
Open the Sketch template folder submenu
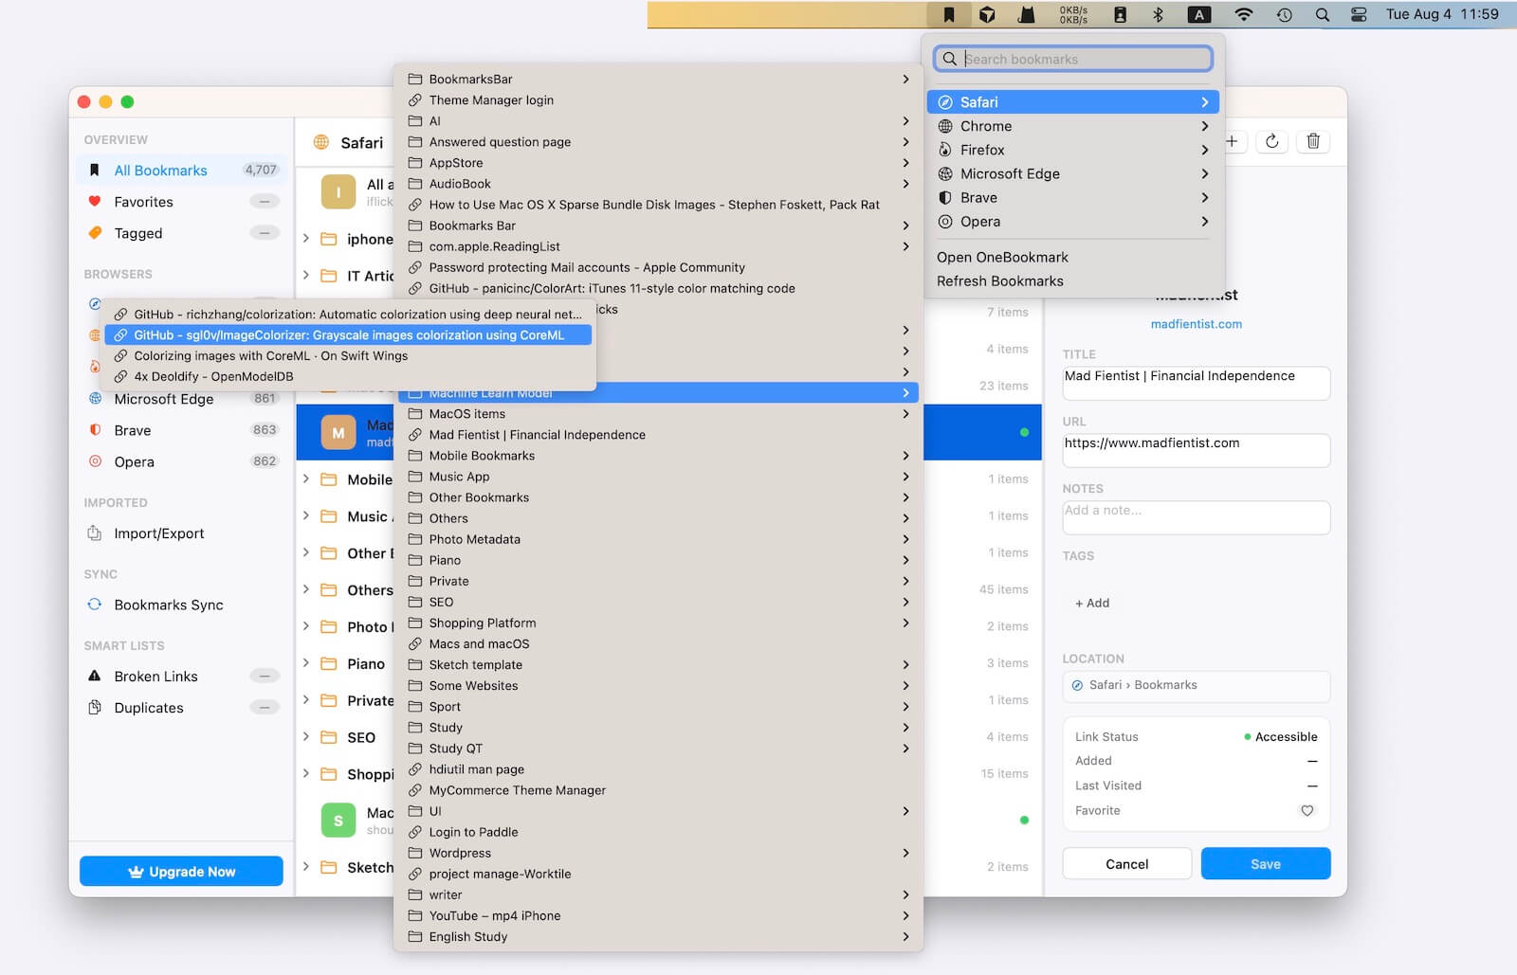[658, 664]
